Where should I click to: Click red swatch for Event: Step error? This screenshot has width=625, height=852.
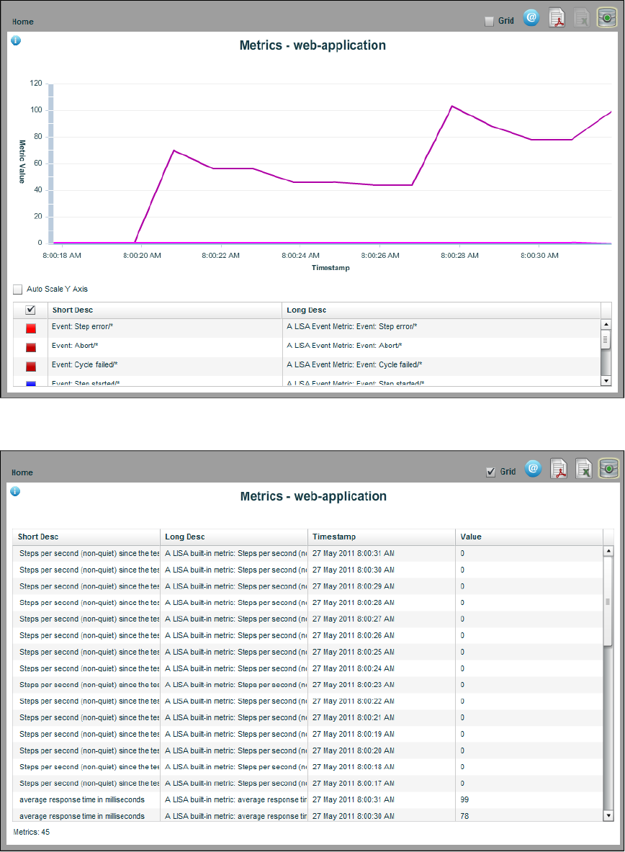(31, 328)
